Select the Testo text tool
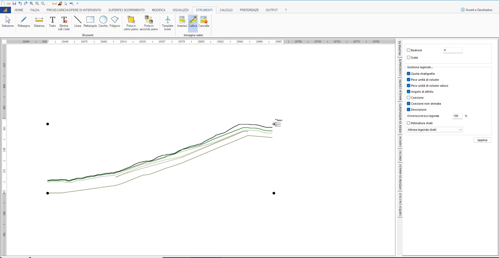The image size is (499, 258). [x=52, y=22]
